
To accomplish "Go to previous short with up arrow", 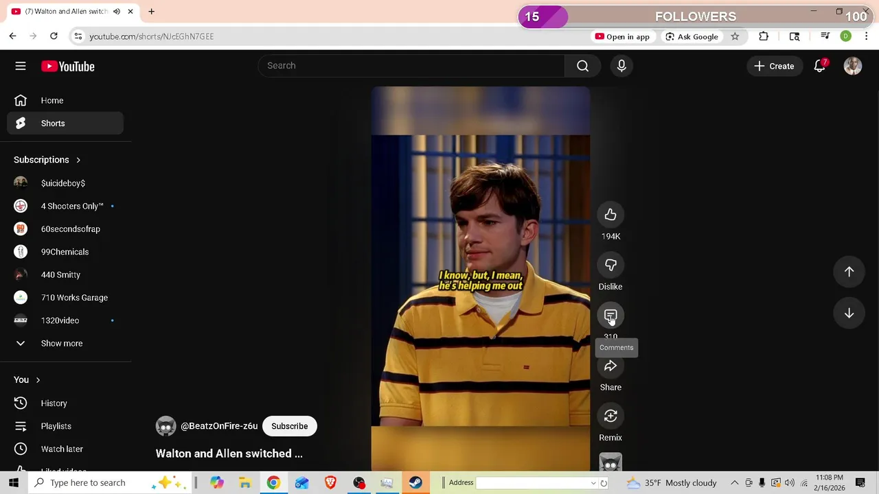I will click(x=849, y=272).
